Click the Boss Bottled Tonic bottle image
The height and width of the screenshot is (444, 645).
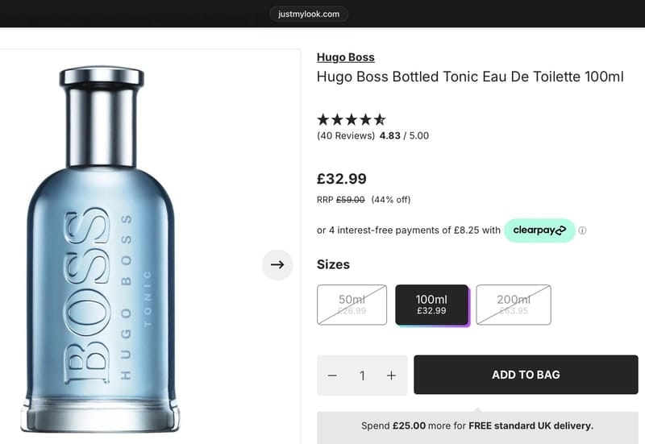(x=102, y=249)
